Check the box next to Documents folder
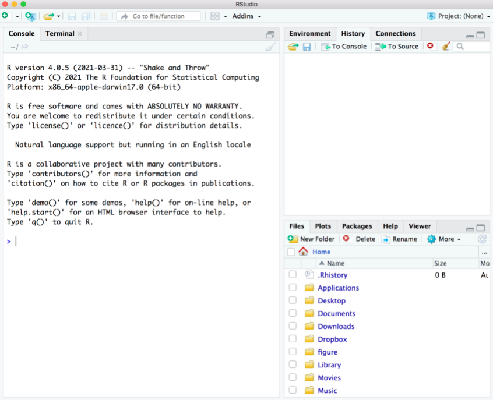The image size is (493, 400). click(293, 313)
